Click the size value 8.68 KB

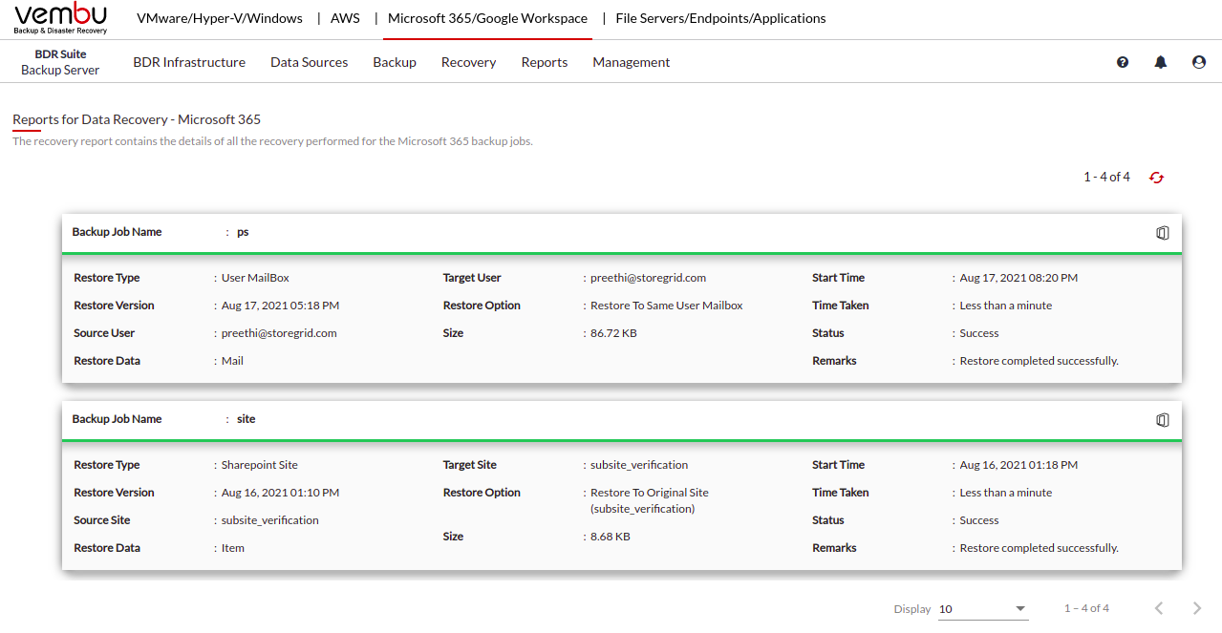pos(611,537)
